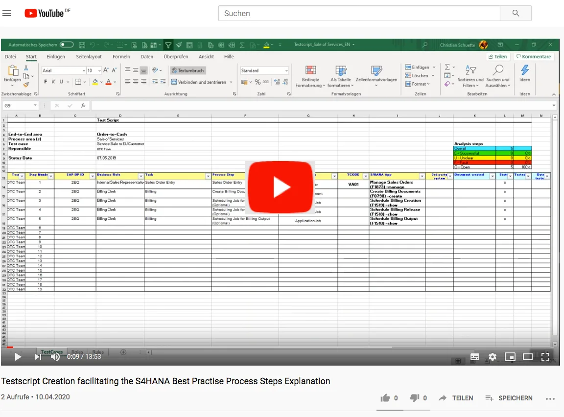Click the Kommentare button in Excel
564x417 pixels.
click(x=534, y=56)
